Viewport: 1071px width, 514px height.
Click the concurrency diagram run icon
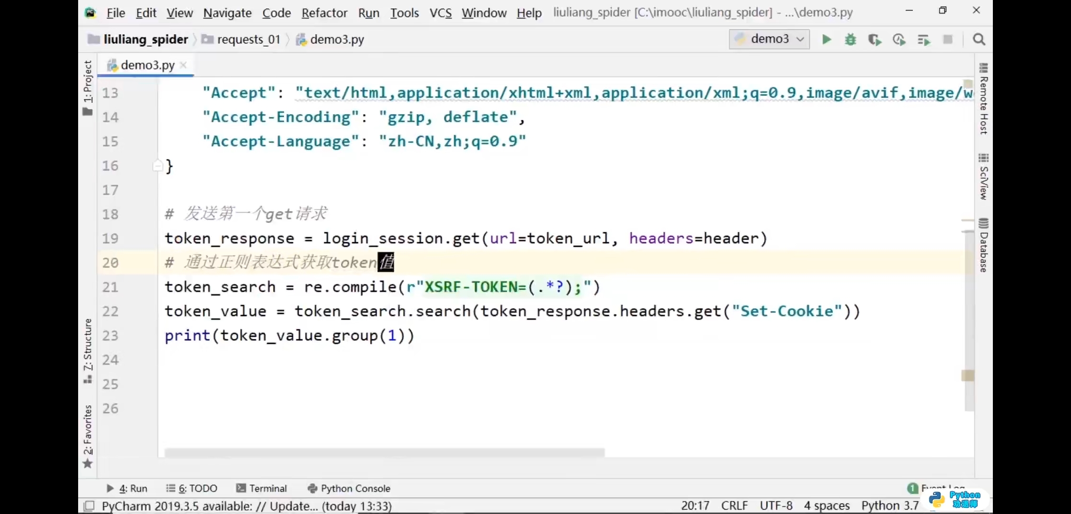point(924,40)
